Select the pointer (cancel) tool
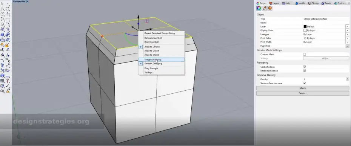351x146 pixels. tap(3, 4)
